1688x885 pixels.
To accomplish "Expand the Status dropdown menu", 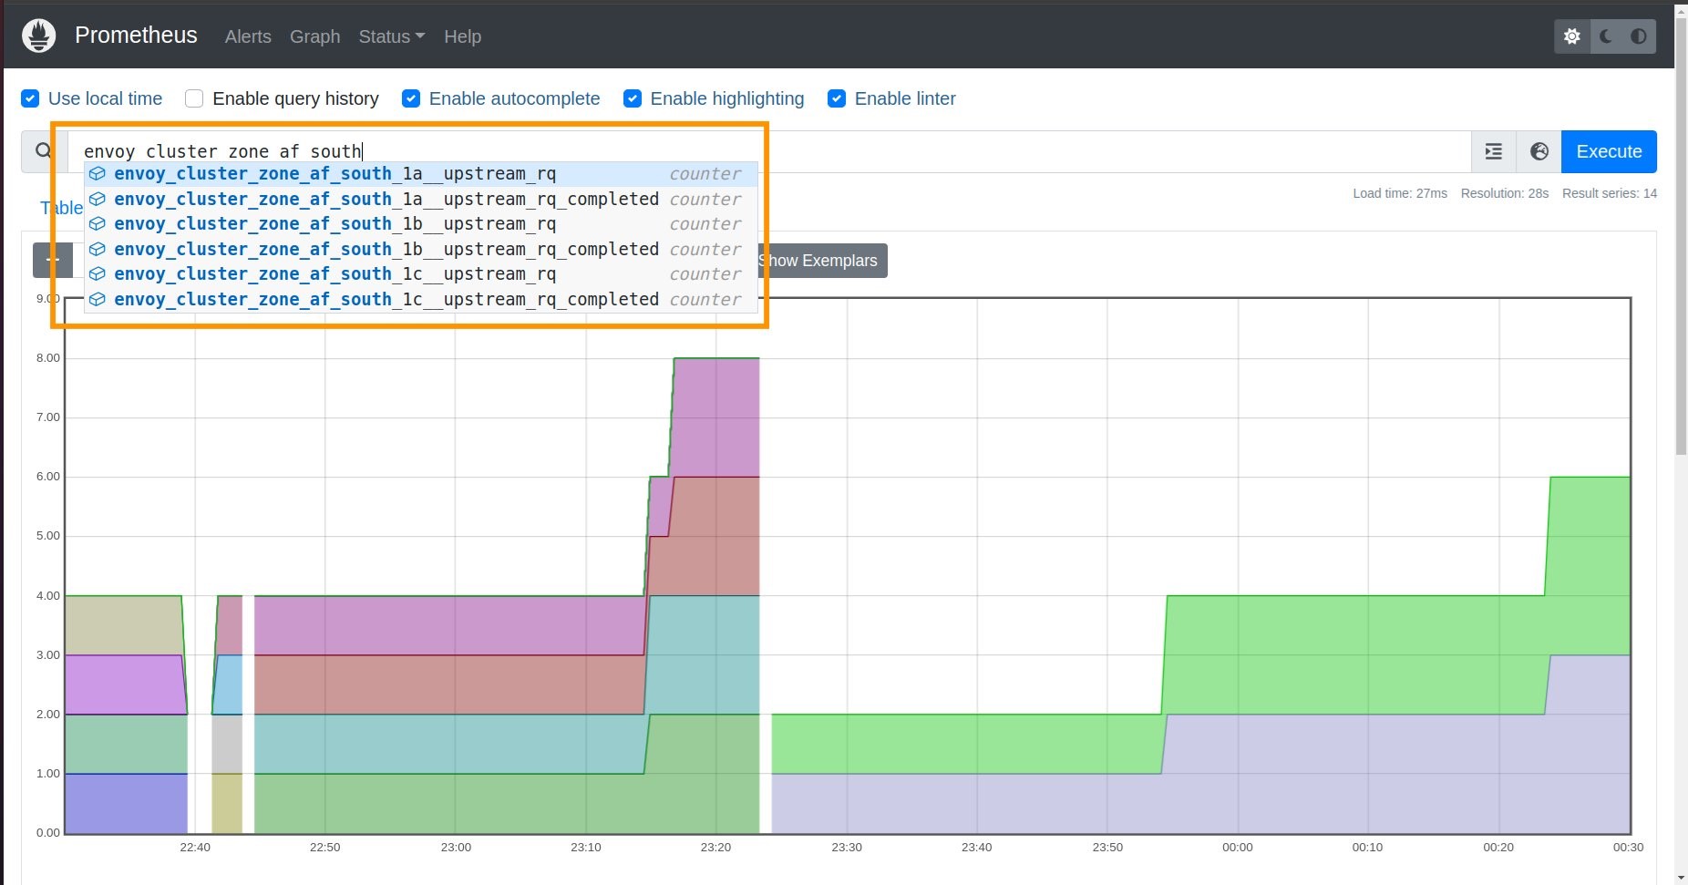I will coord(392,36).
